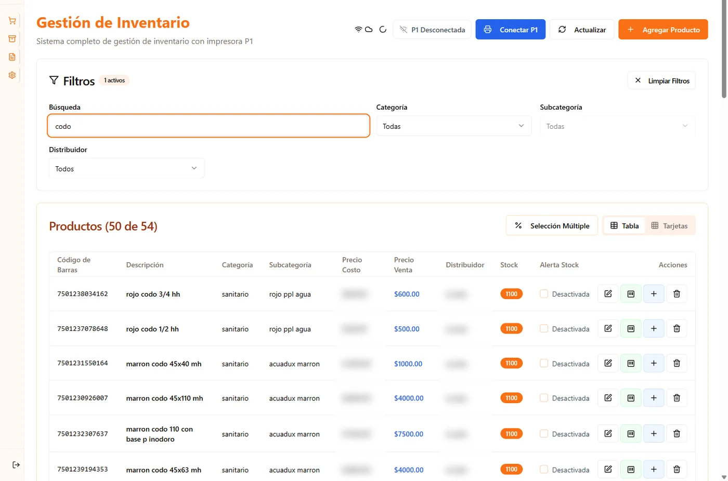Click the Precio Venta column header
The height and width of the screenshot is (481, 728).
(x=404, y=265)
